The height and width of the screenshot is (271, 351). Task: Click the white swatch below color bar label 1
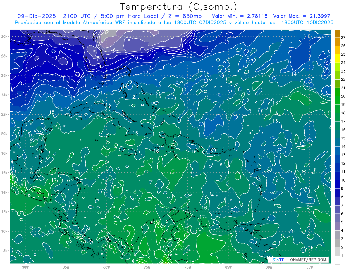pos(337,260)
